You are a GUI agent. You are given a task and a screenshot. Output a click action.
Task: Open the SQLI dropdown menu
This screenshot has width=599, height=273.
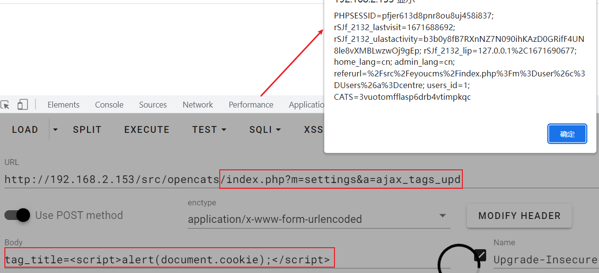(x=265, y=129)
